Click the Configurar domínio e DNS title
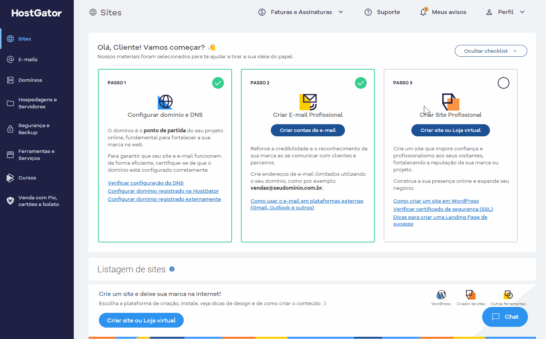546x339 pixels. [165, 115]
